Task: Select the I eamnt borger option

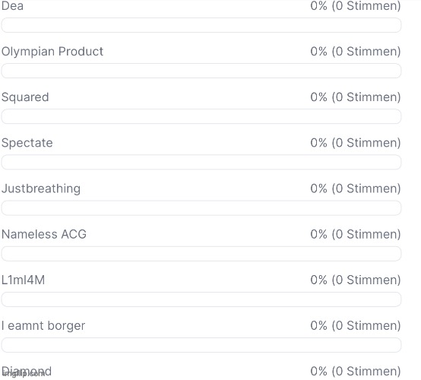Action: pyautogui.click(x=43, y=325)
